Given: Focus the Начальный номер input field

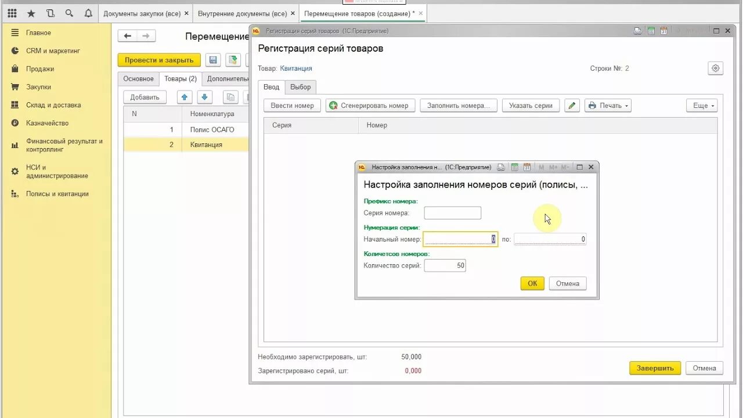Looking at the screenshot, I should point(460,239).
